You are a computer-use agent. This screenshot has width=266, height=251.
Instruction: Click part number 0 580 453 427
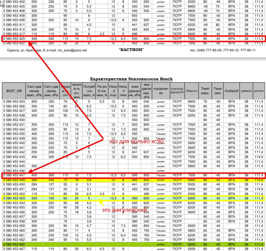(x=14, y=111)
